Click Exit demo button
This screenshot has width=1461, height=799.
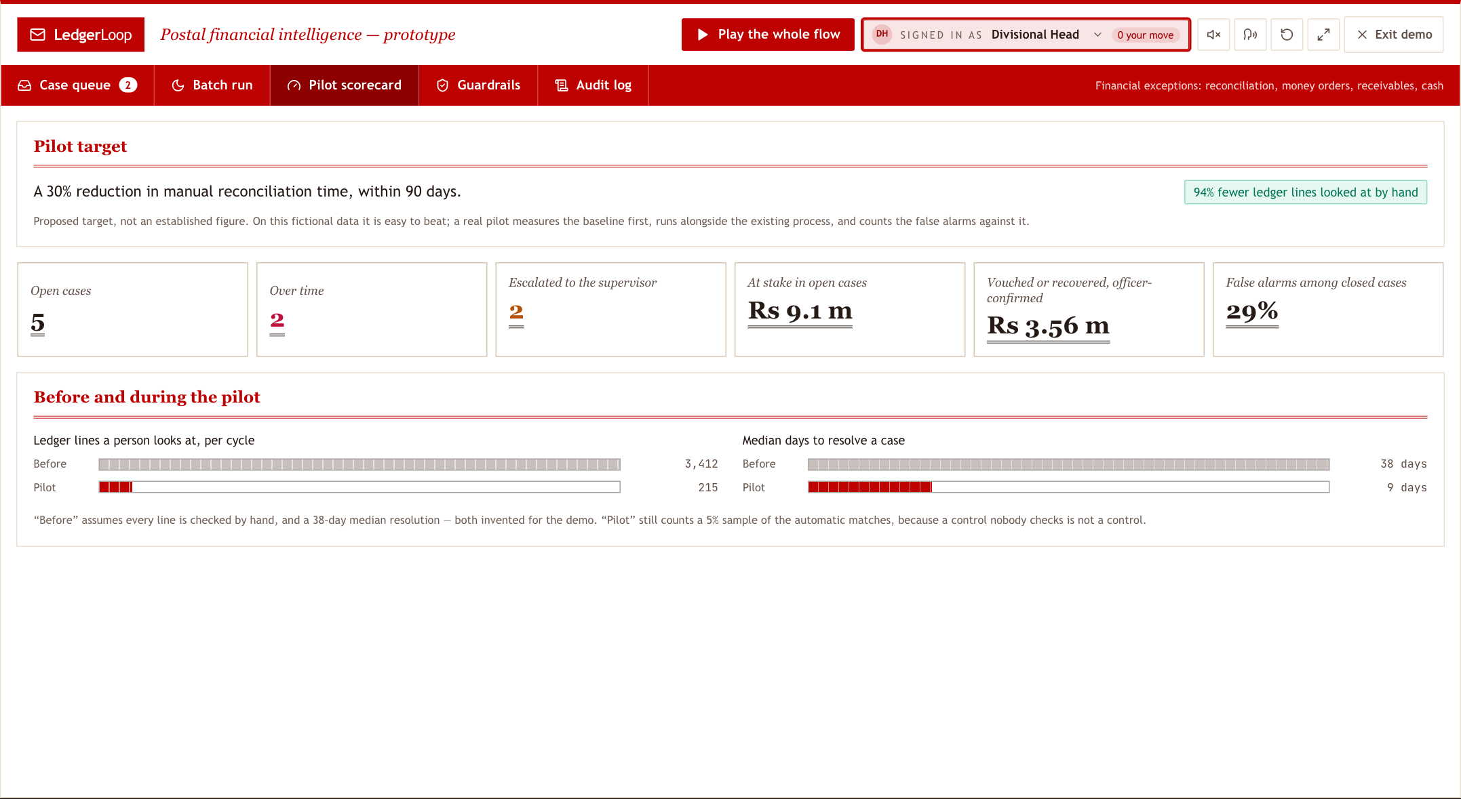click(1394, 35)
